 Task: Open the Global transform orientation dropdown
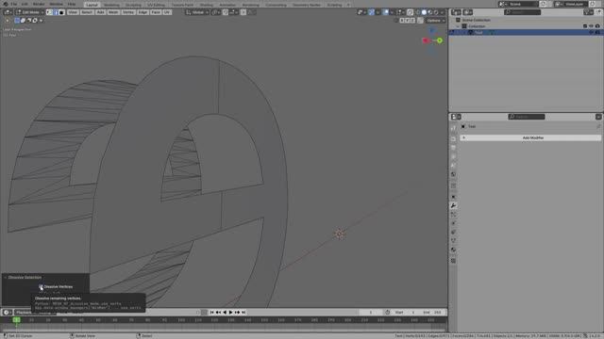click(x=197, y=12)
